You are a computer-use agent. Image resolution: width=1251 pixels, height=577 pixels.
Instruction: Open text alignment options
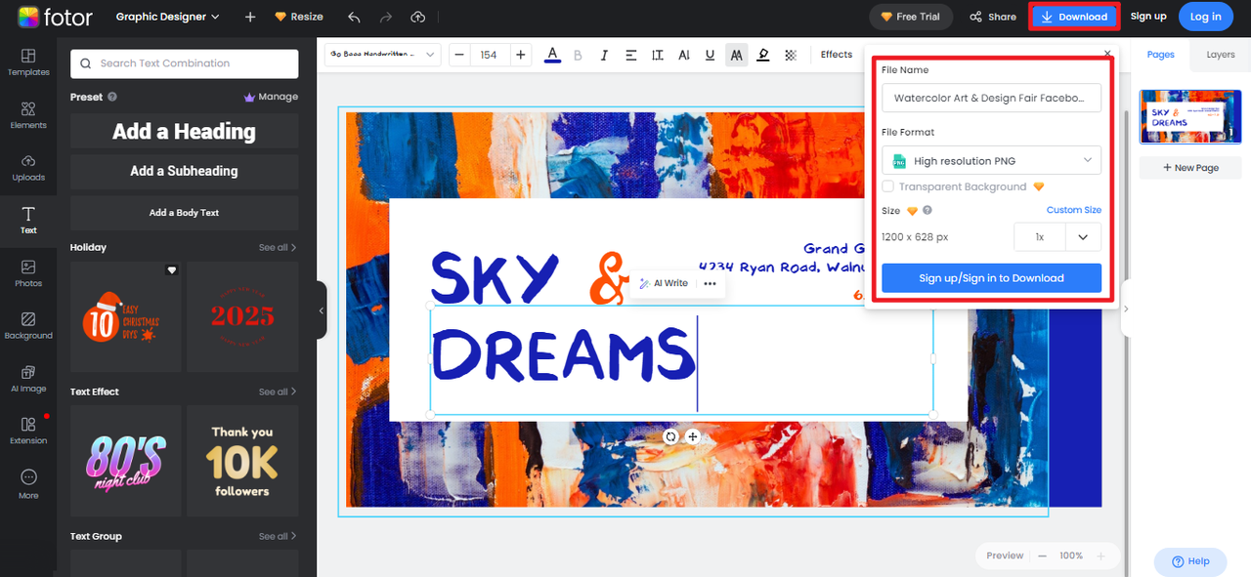click(x=630, y=55)
